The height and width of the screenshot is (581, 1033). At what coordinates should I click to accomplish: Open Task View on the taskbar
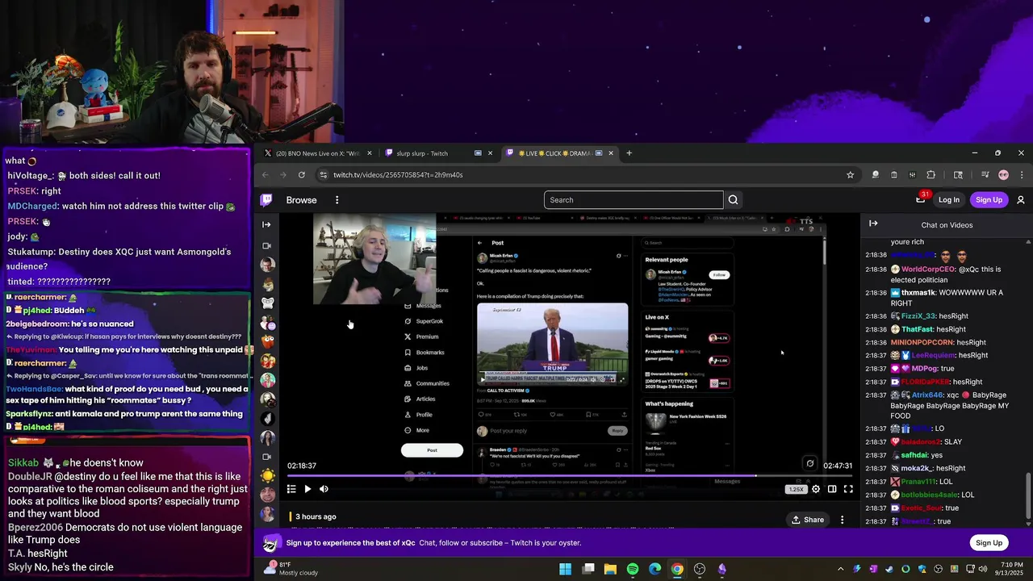pyautogui.click(x=588, y=569)
